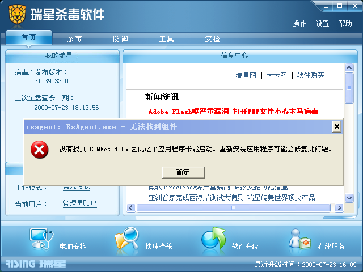
Task: Open the 杀毒 tab
Action: 74,39
